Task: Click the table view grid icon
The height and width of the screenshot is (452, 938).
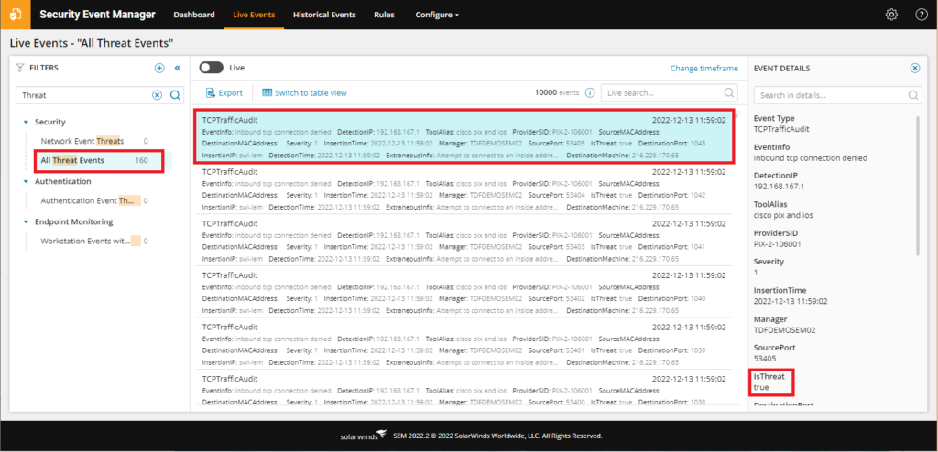Action: click(x=267, y=92)
